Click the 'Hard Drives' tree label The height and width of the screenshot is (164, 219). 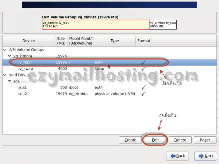19,75
